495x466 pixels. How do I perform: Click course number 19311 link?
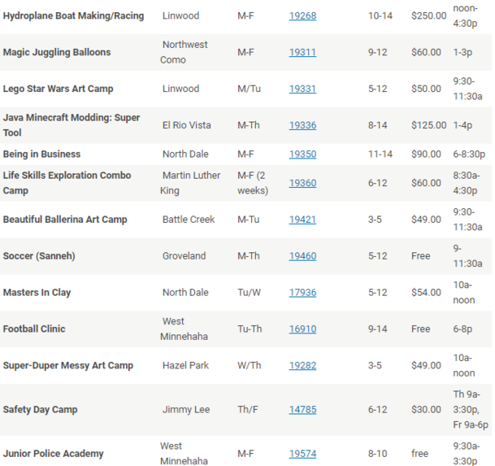(x=302, y=52)
